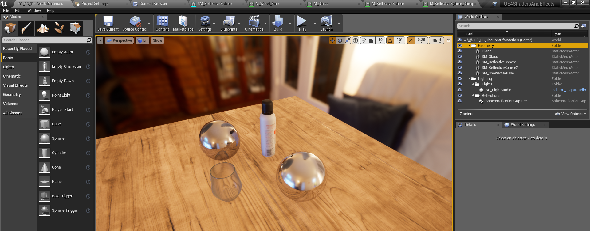Hide SM_ReflectiveSphere2 with its eye icon
Image resolution: width=590 pixels, height=231 pixels.
click(460, 68)
